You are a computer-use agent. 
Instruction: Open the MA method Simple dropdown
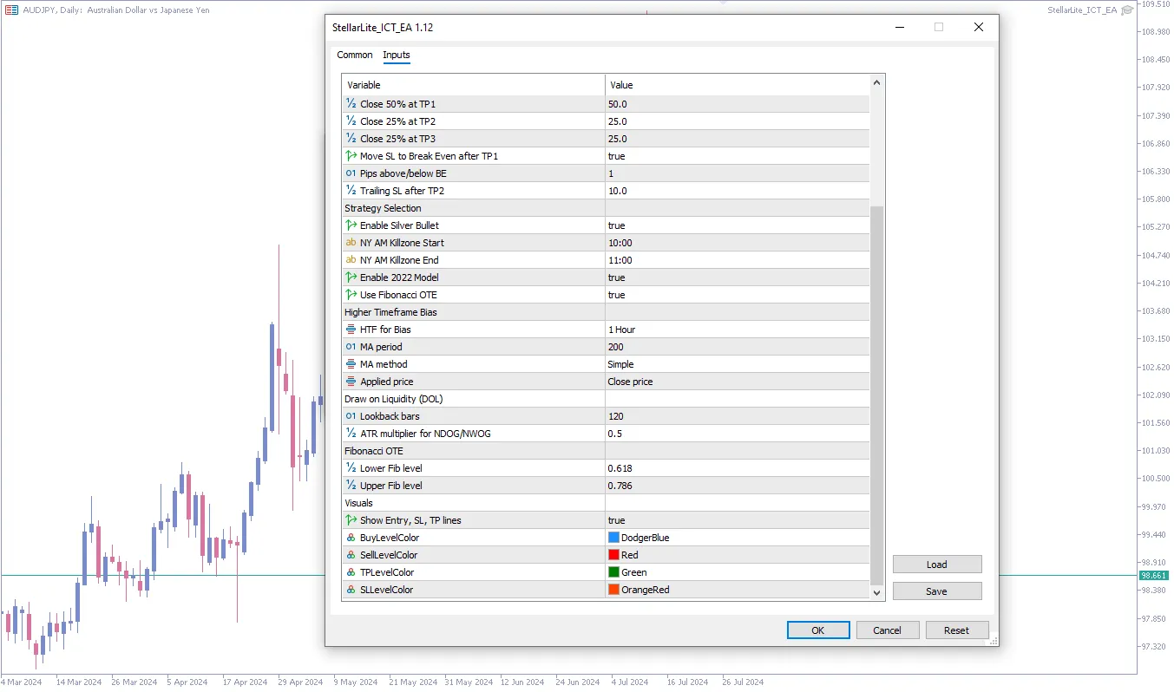737,364
